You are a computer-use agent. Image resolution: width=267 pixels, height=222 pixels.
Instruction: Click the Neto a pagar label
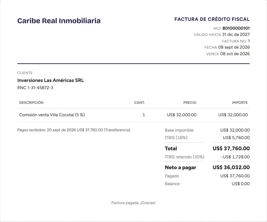(180, 168)
